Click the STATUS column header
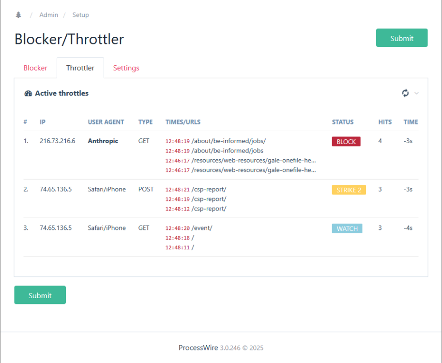442x363 pixels. (x=342, y=122)
